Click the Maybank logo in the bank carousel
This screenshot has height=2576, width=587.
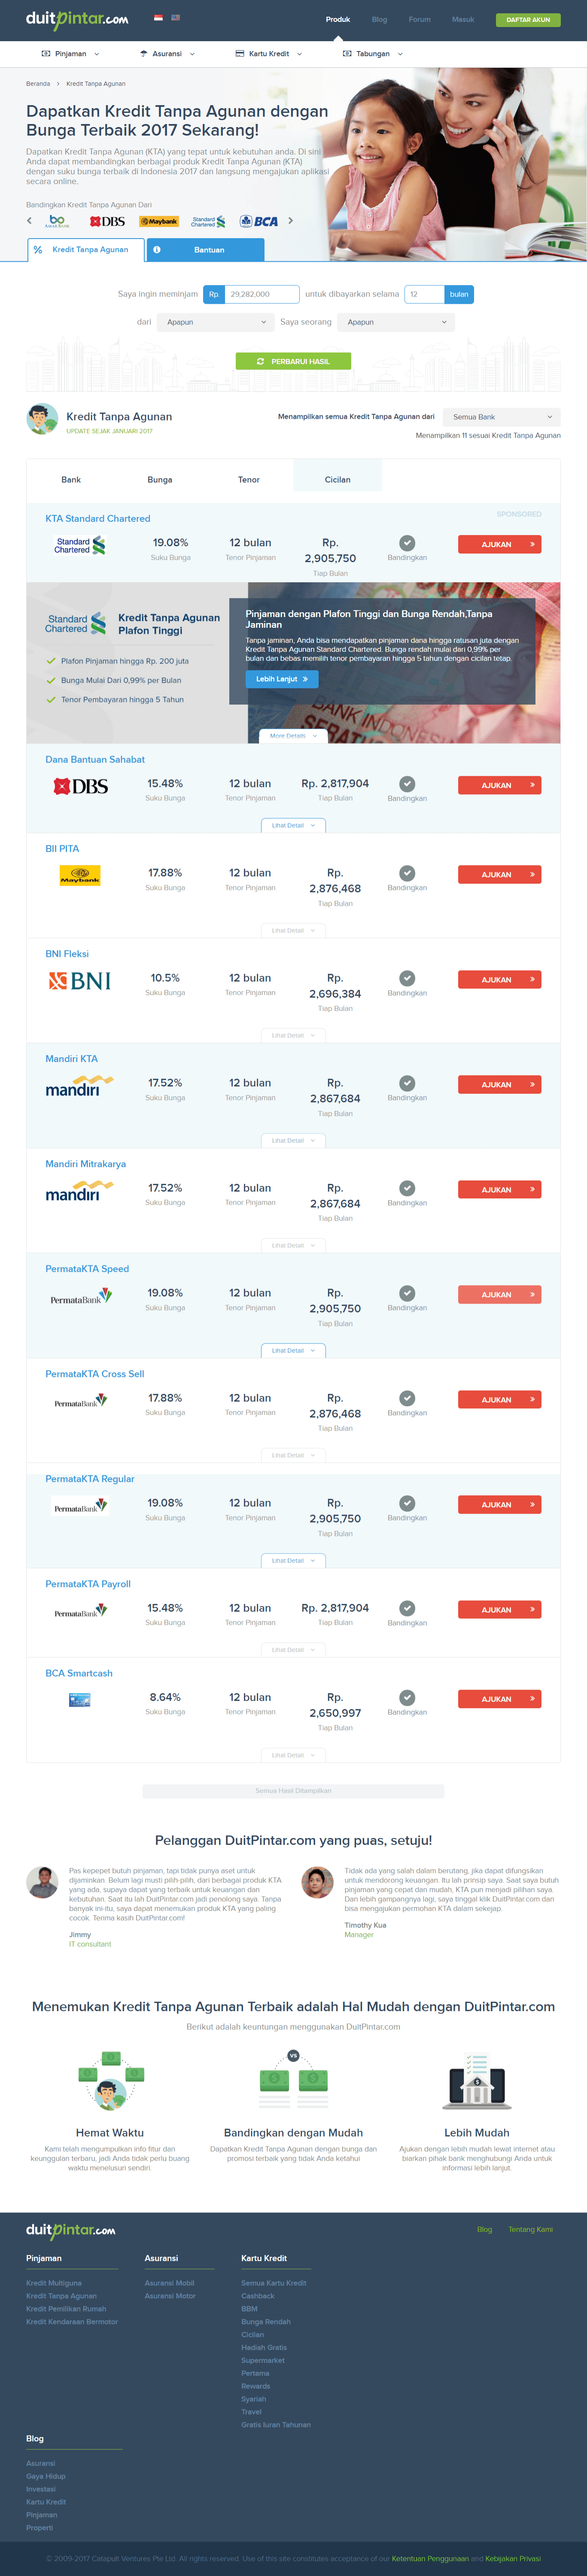coord(158,221)
